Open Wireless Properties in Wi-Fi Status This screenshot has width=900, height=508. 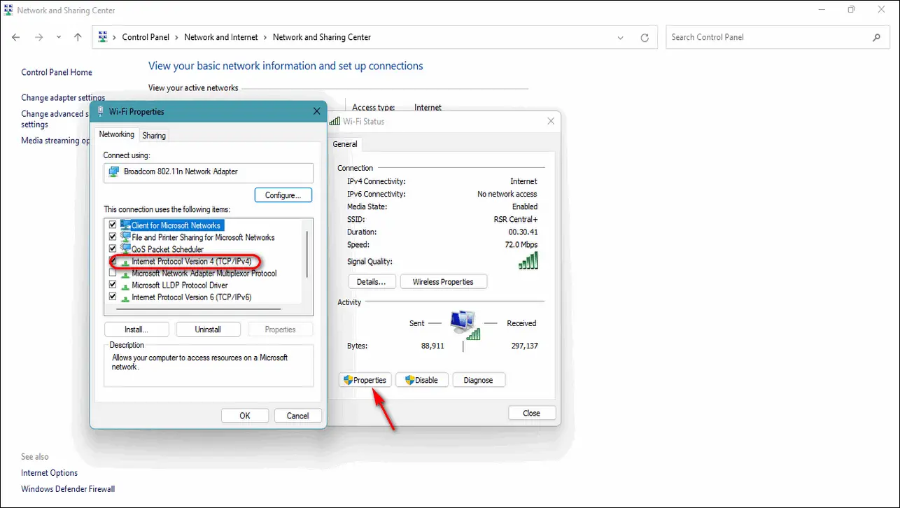coord(444,282)
